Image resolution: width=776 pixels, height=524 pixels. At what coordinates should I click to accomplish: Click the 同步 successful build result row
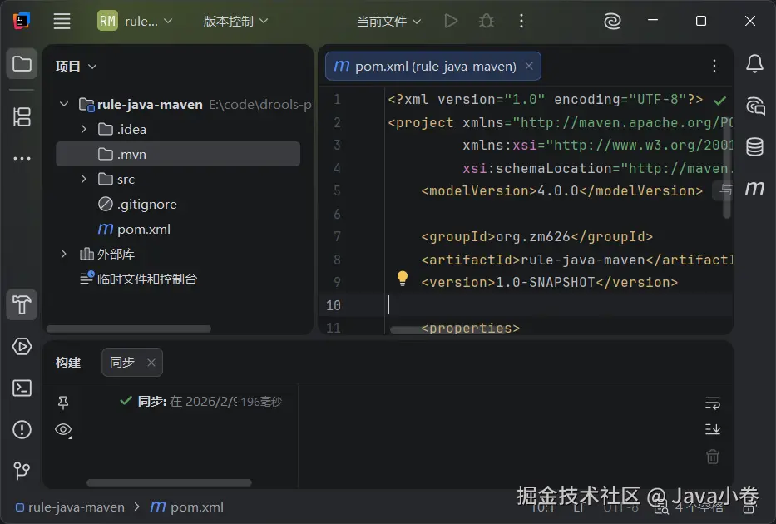click(201, 401)
